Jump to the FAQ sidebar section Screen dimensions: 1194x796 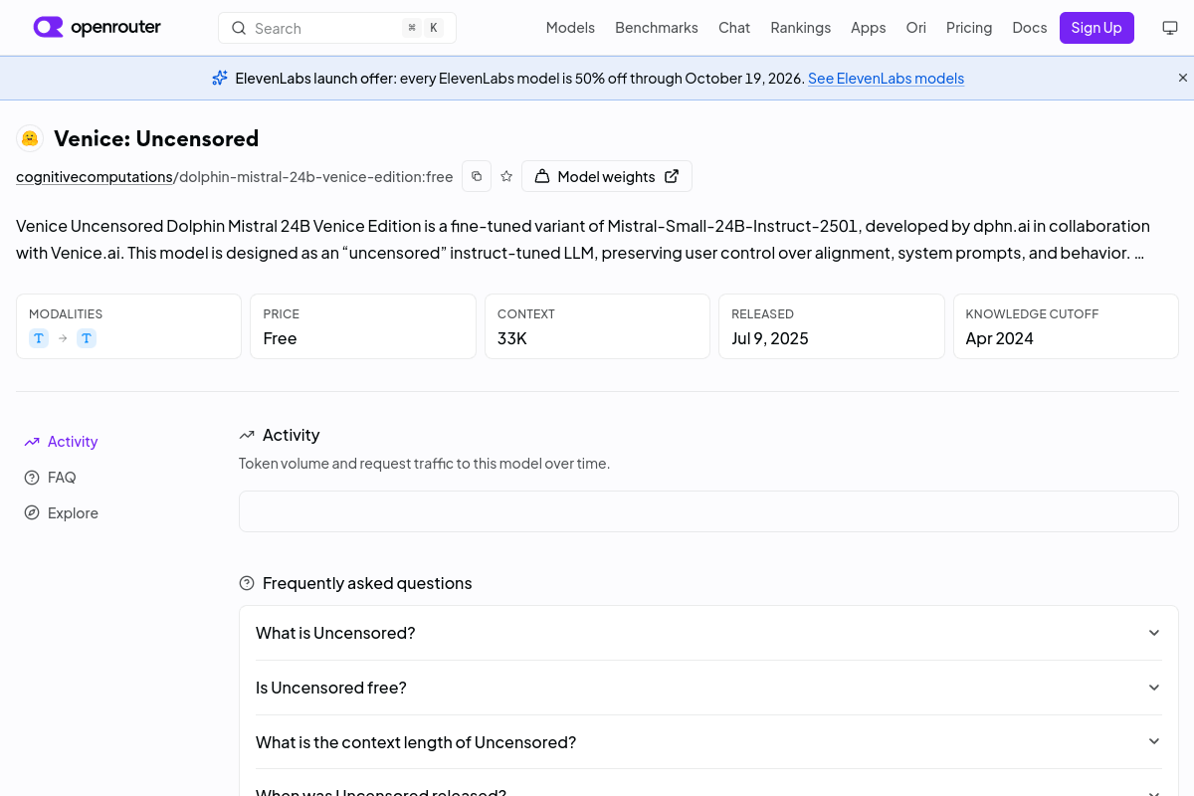62,478
